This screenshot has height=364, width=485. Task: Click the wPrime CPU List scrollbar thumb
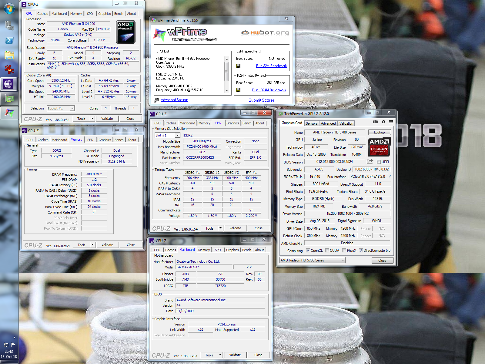pyautogui.click(x=226, y=71)
